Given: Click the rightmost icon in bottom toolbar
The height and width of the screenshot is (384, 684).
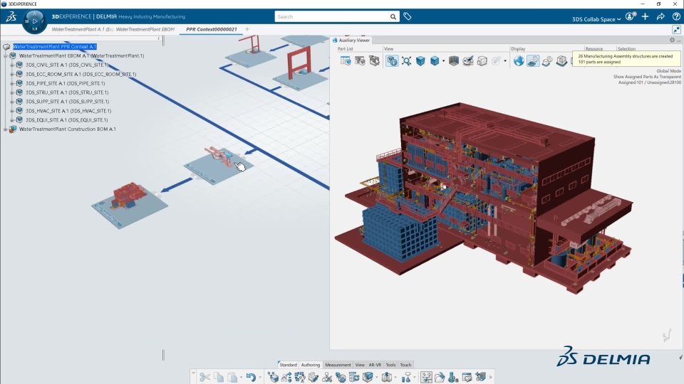Looking at the screenshot, I should point(481,377).
